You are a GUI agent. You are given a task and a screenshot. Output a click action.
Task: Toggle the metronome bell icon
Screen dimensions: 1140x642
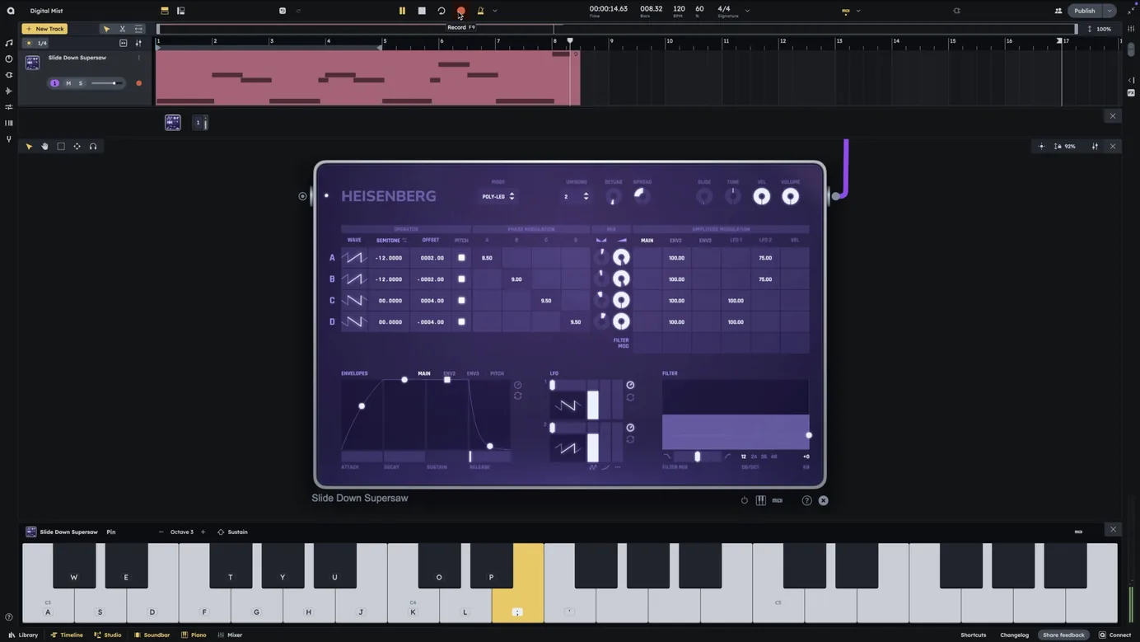point(481,11)
